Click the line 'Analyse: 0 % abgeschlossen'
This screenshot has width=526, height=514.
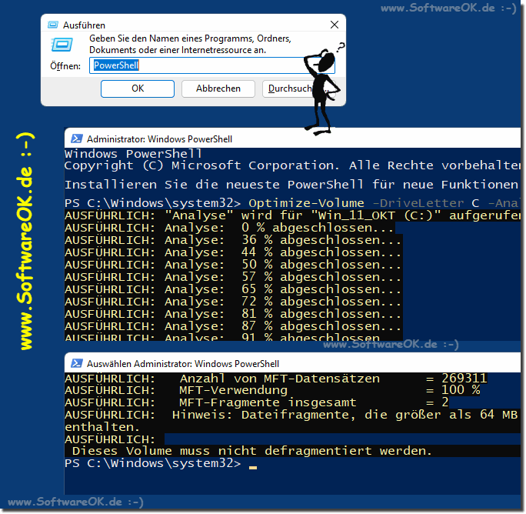229,228
